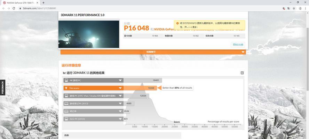This screenshot has height=139, width=309.
Task: Open the Chrome three-dot menu
Action: coord(306,8)
